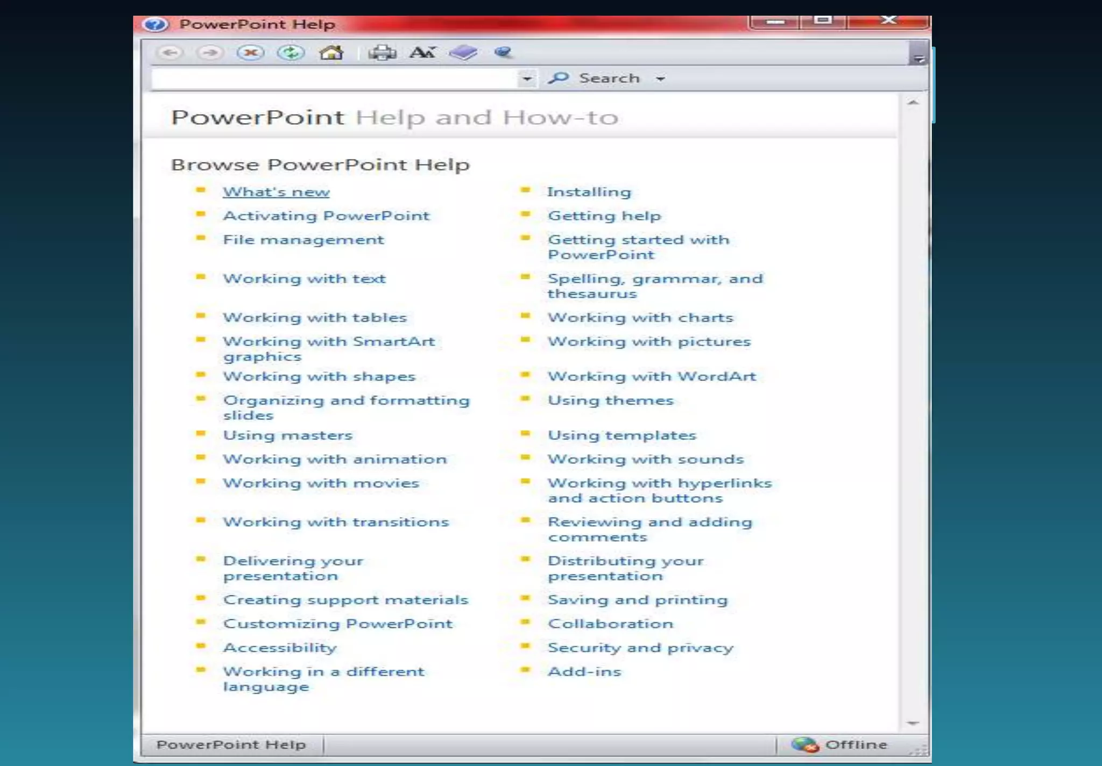Click the Print icon
The width and height of the screenshot is (1102, 766).
pyautogui.click(x=382, y=53)
